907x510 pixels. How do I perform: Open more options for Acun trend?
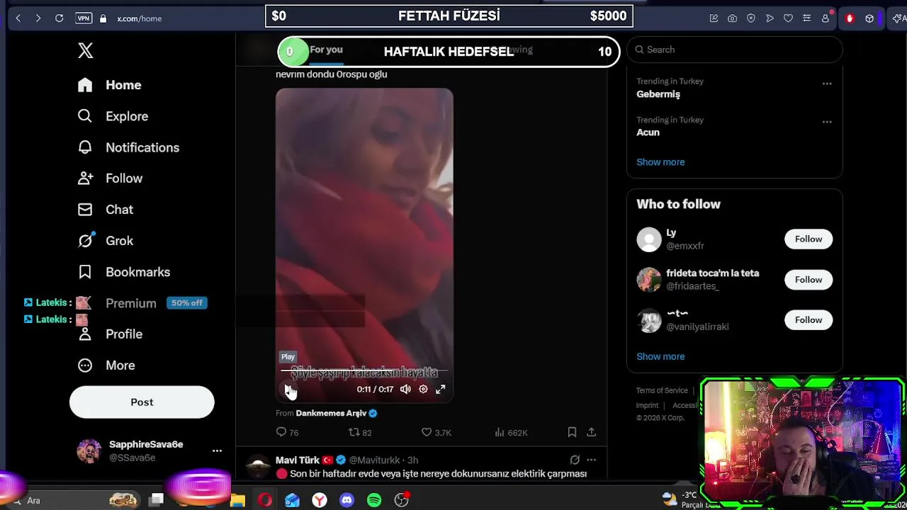tap(827, 122)
